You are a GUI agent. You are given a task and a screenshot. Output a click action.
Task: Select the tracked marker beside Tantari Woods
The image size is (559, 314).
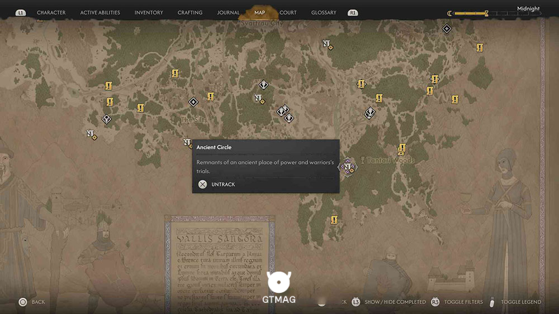click(x=348, y=167)
